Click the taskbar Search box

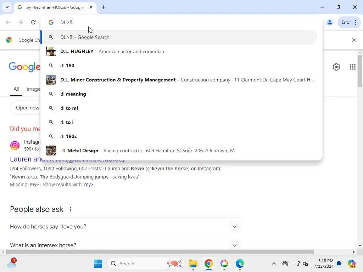146,263
